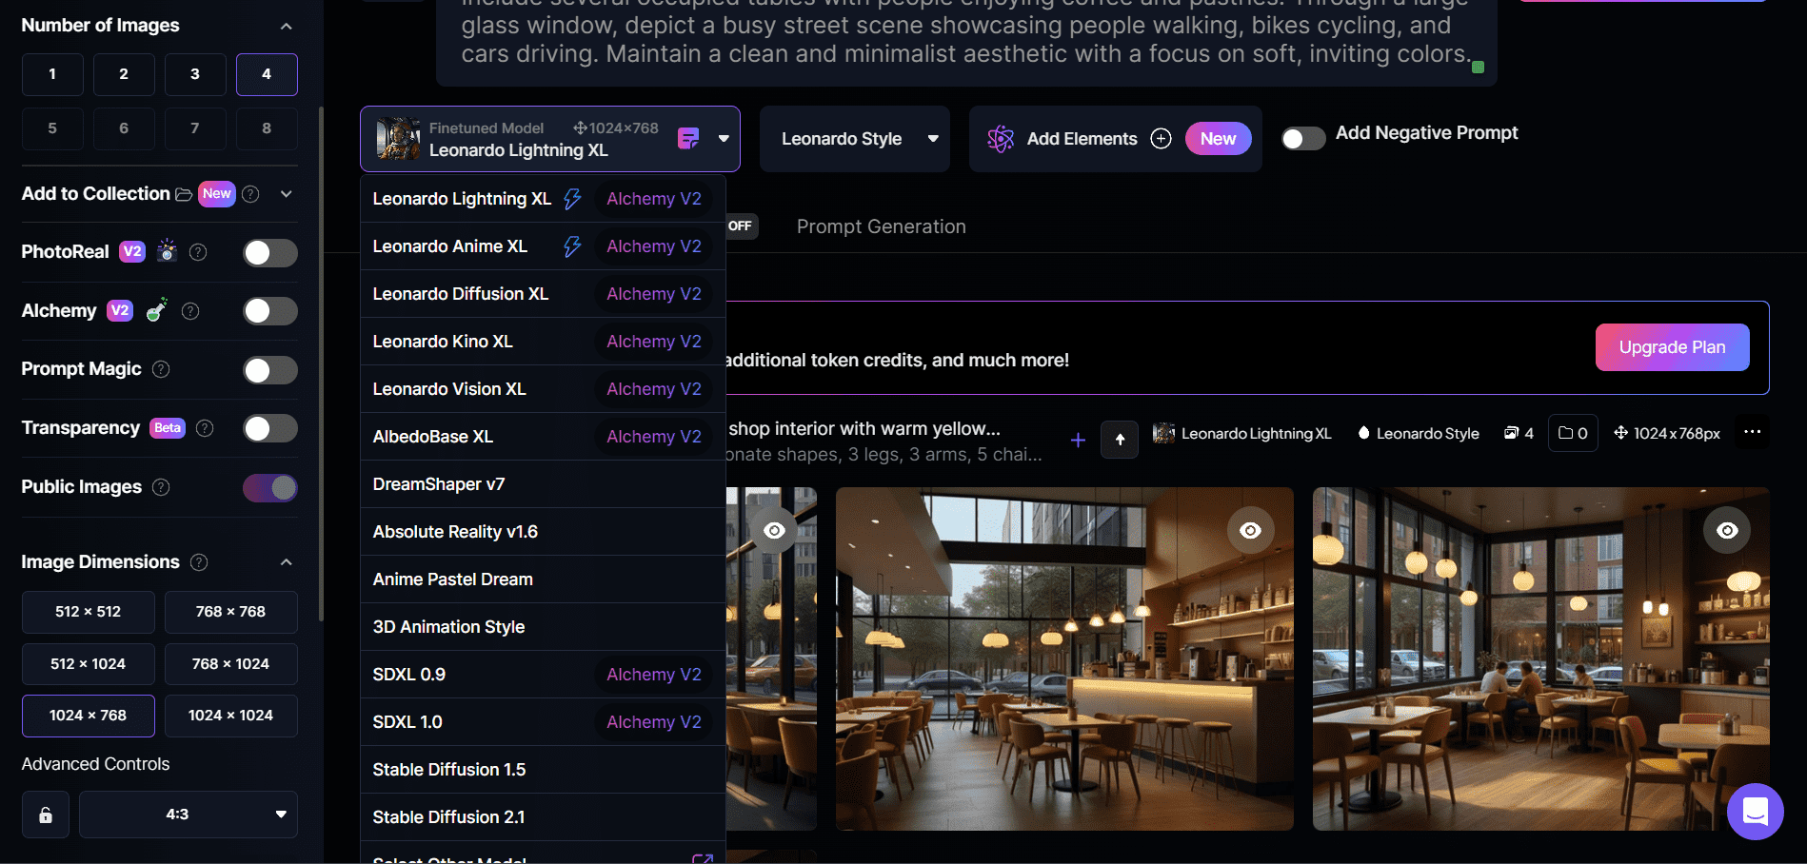
Task: Select Stable Diffusion 1.5 from the list
Action: (449, 769)
